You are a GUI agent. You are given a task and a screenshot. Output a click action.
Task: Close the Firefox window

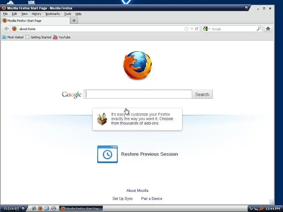point(270,8)
